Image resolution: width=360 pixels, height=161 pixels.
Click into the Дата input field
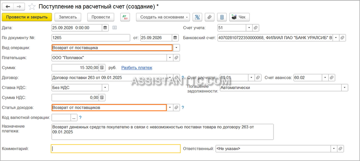coord(77,28)
